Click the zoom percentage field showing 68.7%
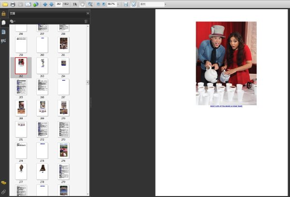 [112, 4]
